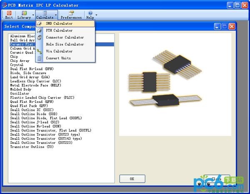Select 'Quad Flat Pack (QFP)' item
250x194 pixels.
[x=29, y=106]
